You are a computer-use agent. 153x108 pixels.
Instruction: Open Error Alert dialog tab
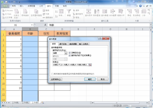click(x=73, y=44)
